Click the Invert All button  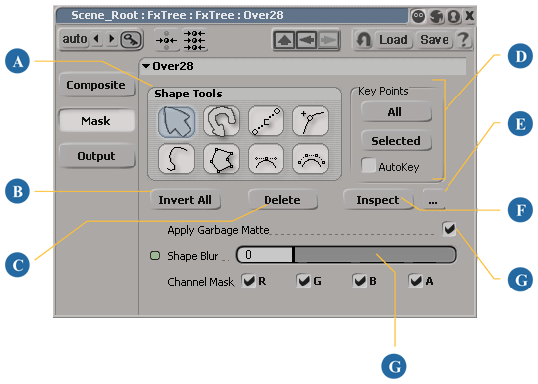point(185,200)
